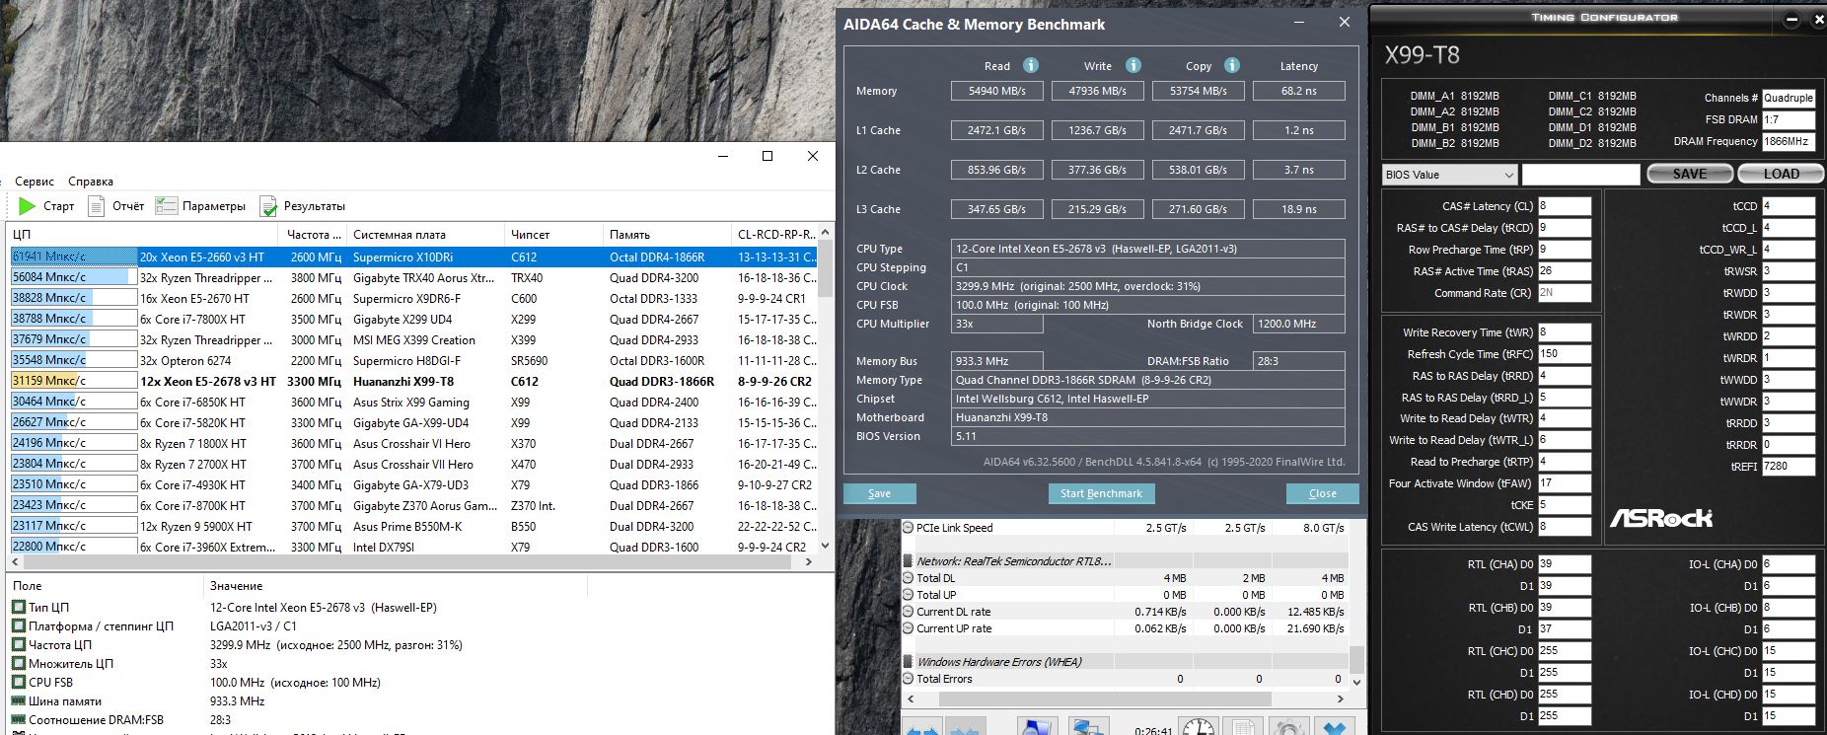Sort by the Память column header
The image size is (1827, 735).
point(667,235)
